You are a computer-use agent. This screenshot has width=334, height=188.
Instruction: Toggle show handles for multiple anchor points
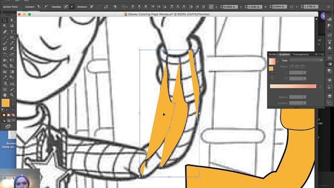(66, 7)
